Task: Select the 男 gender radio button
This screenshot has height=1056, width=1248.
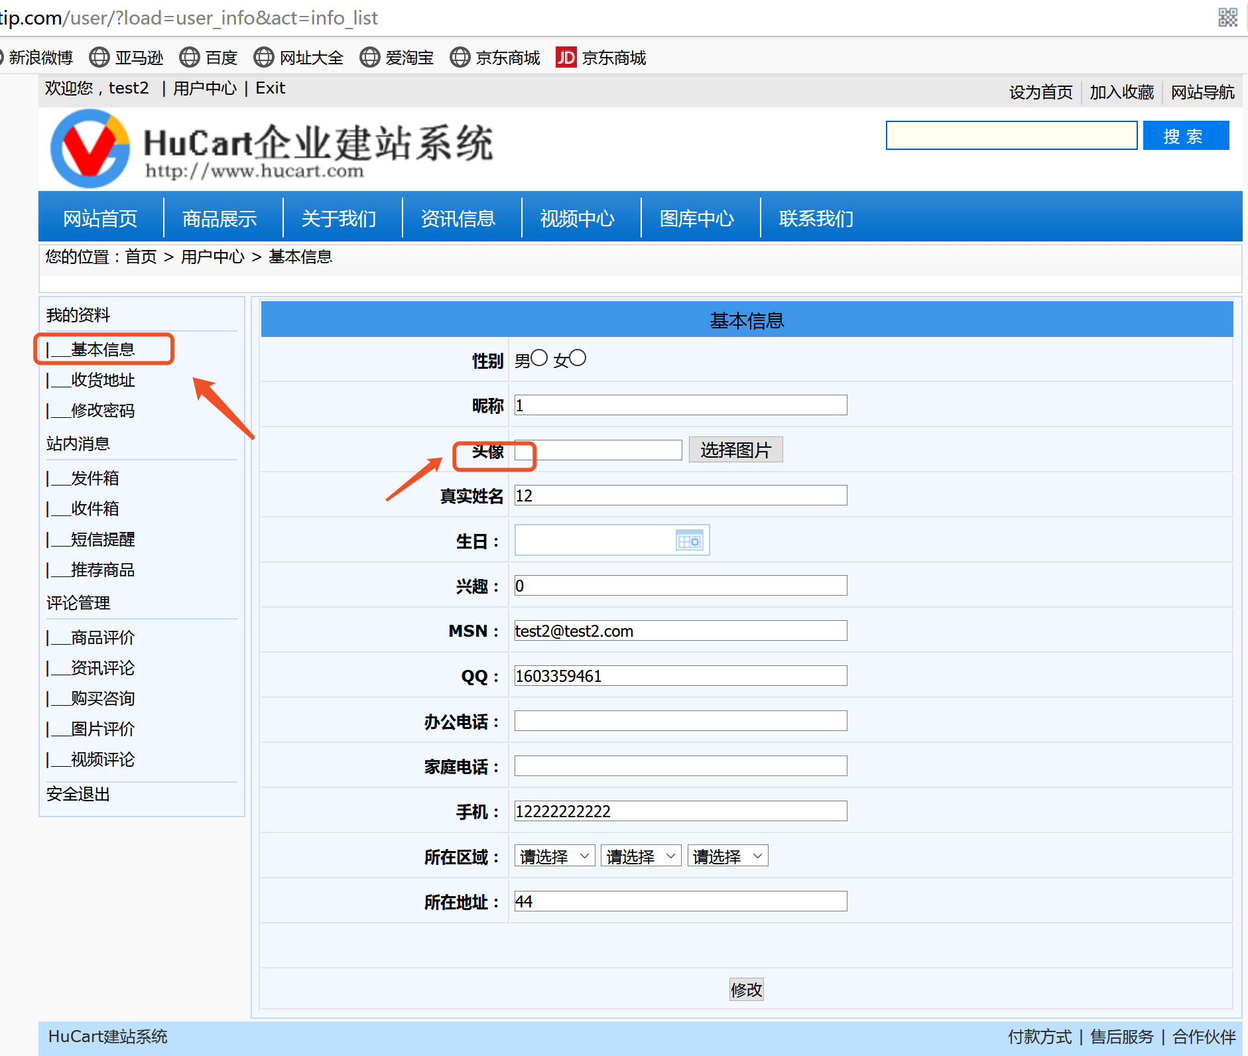Action: click(x=539, y=358)
